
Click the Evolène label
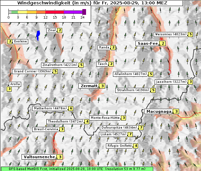(x=21, y=41)
